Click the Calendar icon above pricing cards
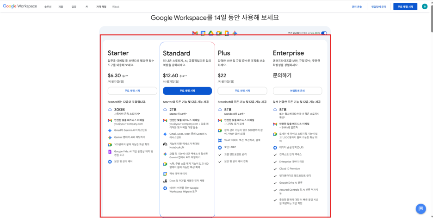433x218 pixels. pos(203,33)
